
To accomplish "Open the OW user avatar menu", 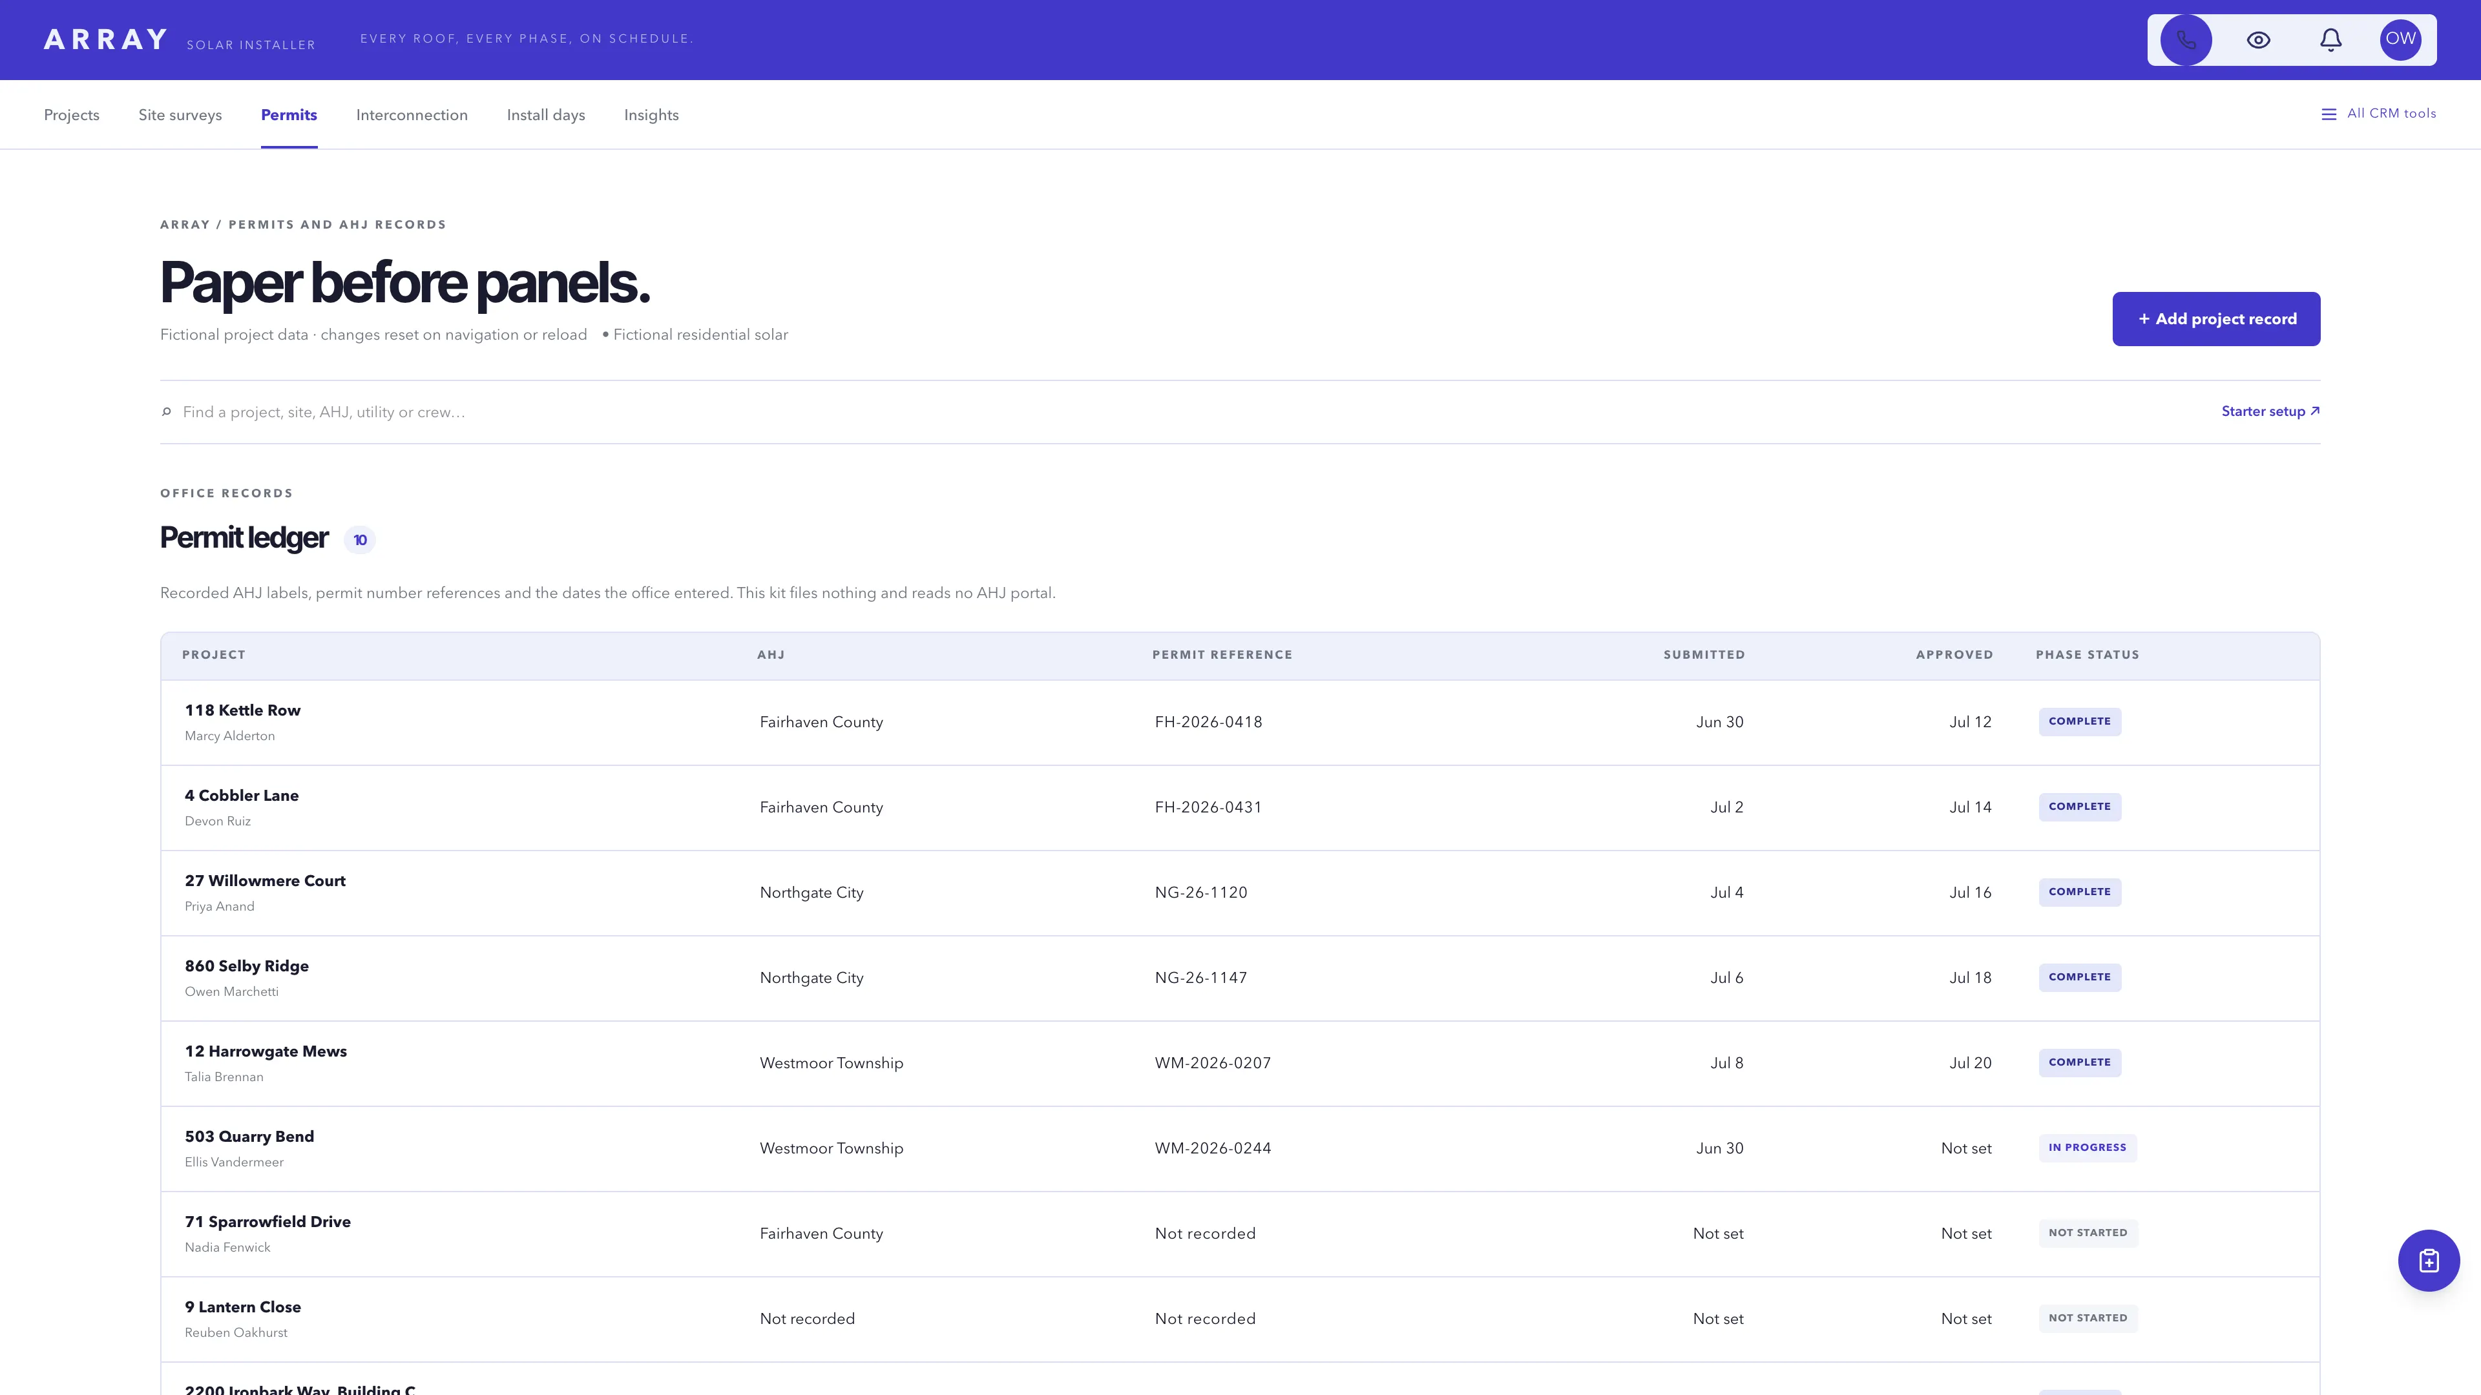I will [x=2401, y=39].
